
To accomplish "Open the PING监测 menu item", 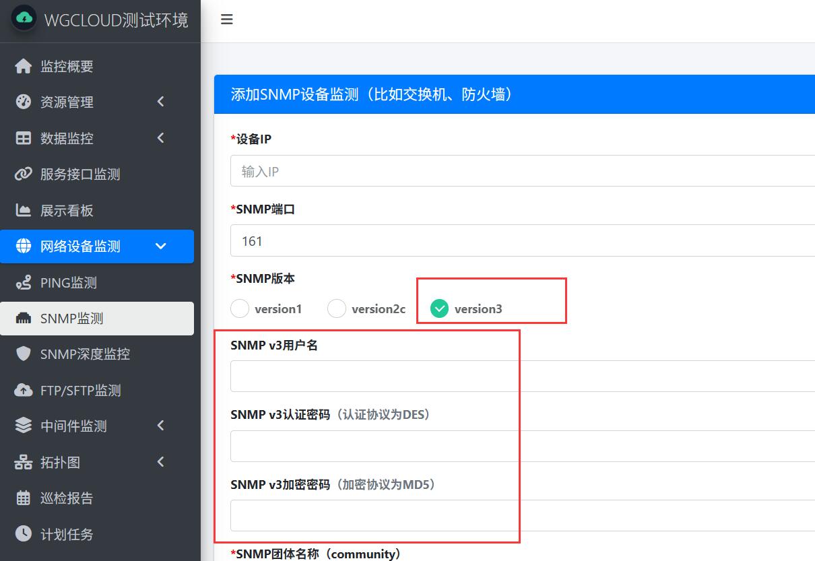I will [68, 283].
